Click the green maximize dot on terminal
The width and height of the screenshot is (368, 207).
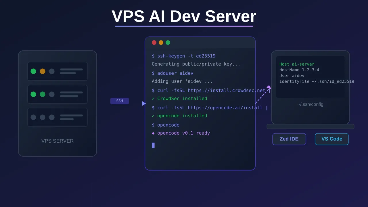168,43
